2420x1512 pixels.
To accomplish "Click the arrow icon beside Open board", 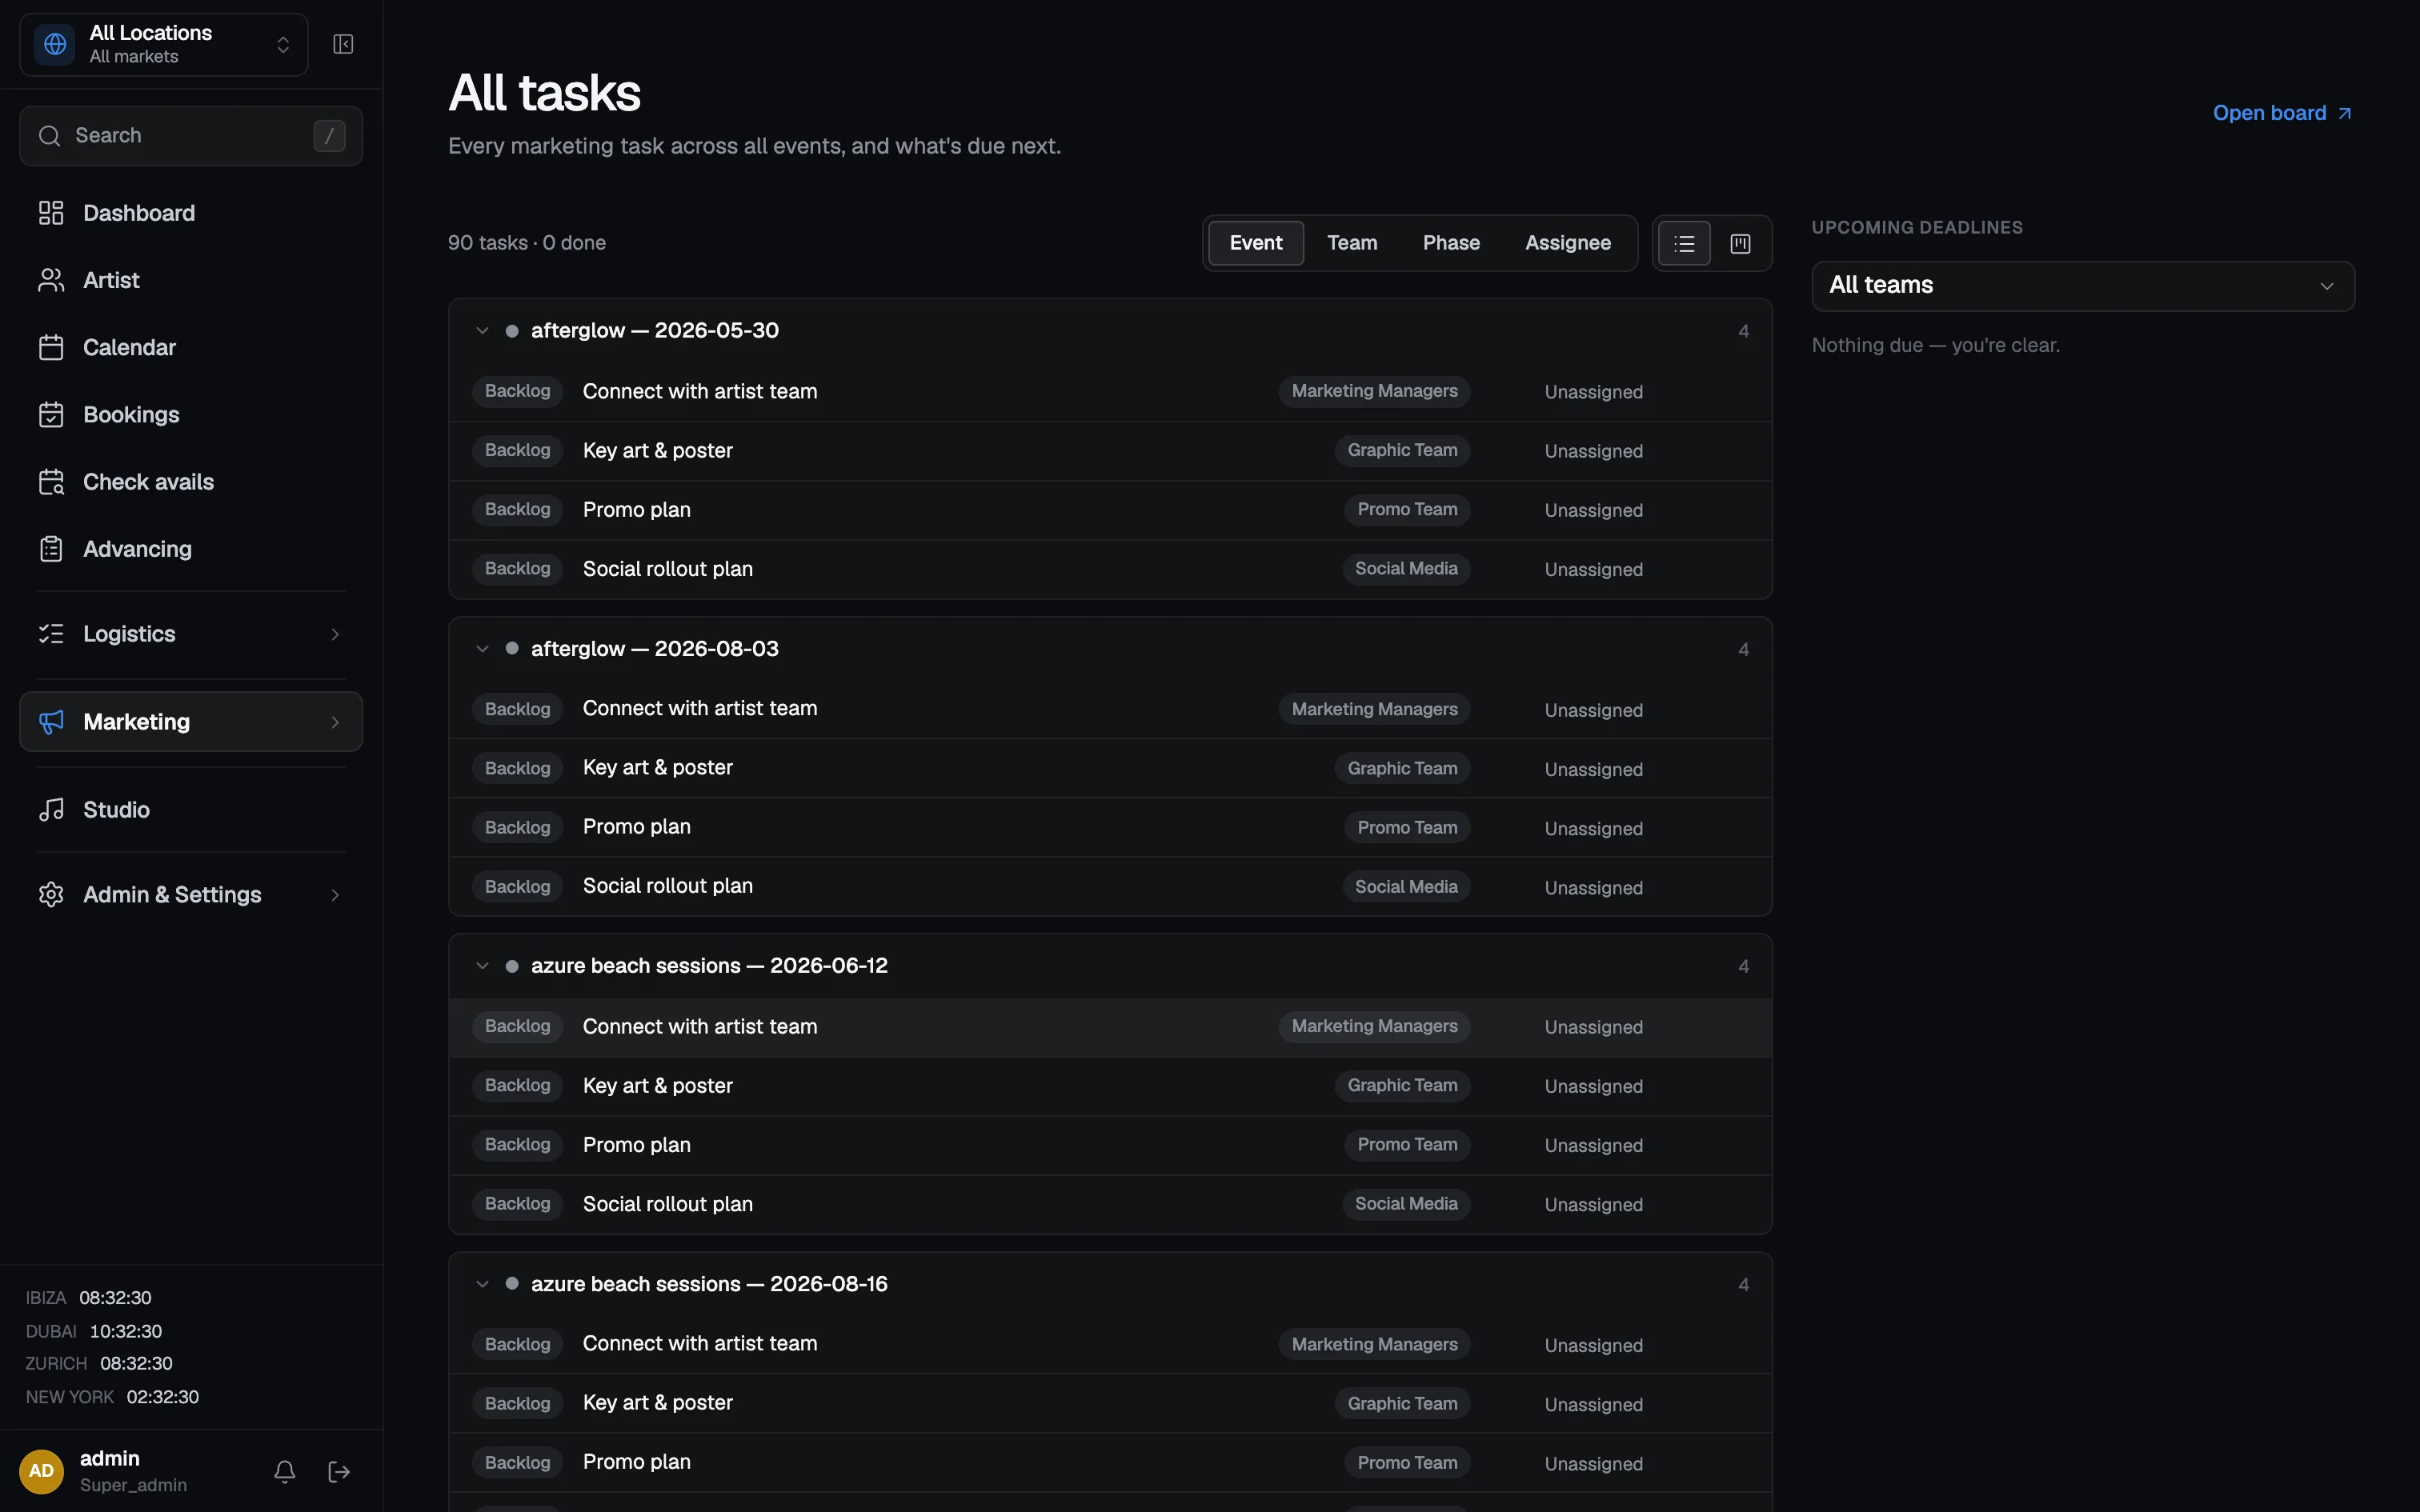I will 2345,114.
